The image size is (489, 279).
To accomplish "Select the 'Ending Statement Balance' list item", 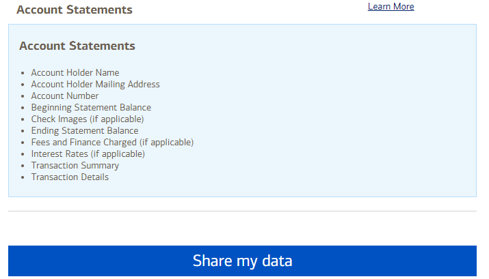I will (85, 131).
